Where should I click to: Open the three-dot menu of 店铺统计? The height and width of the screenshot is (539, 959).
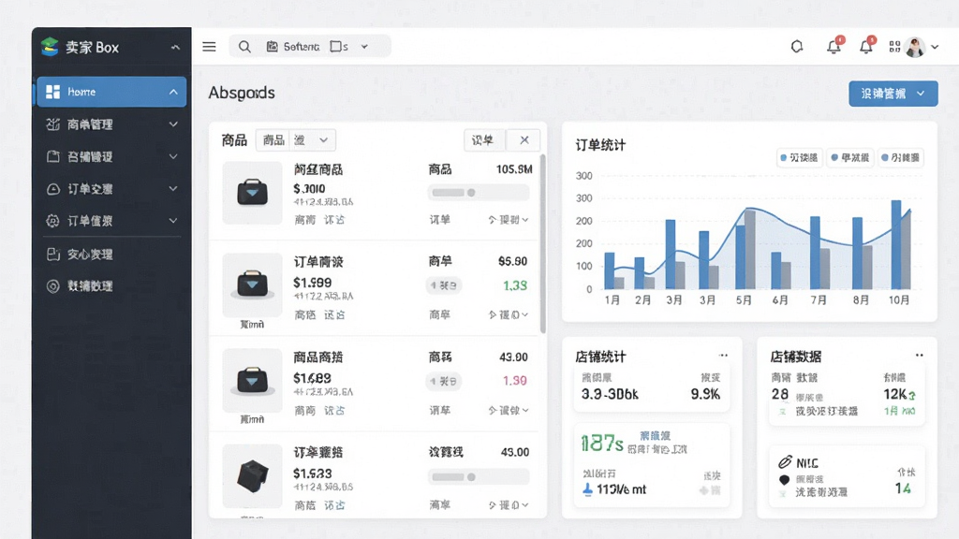tap(724, 355)
